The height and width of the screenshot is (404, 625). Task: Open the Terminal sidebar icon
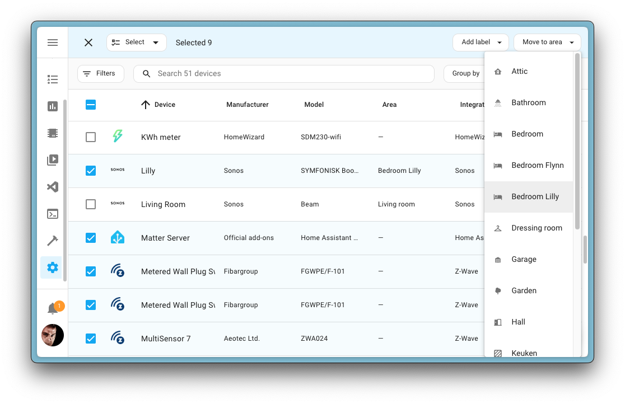pyautogui.click(x=52, y=214)
